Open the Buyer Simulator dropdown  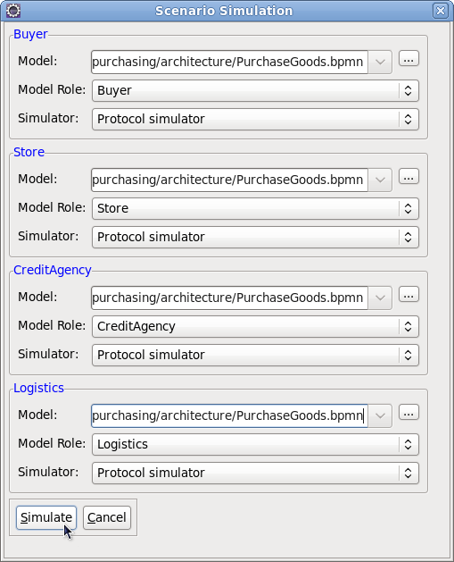point(255,119)
